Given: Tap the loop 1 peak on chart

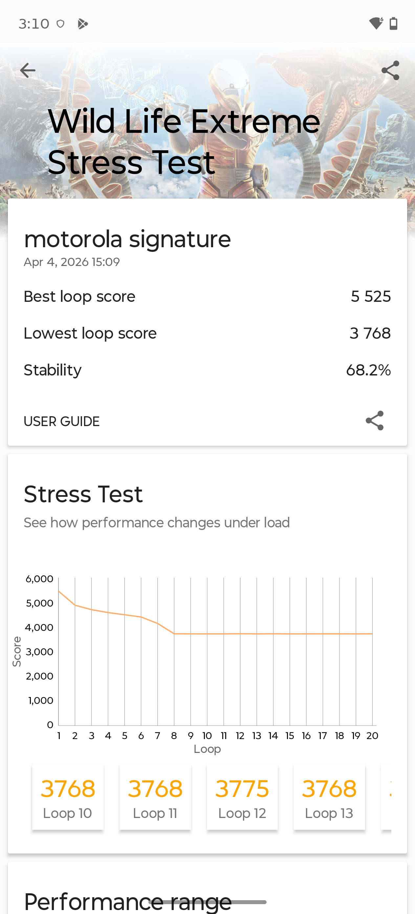Looking at the screenshot, I should coord(59,591).
